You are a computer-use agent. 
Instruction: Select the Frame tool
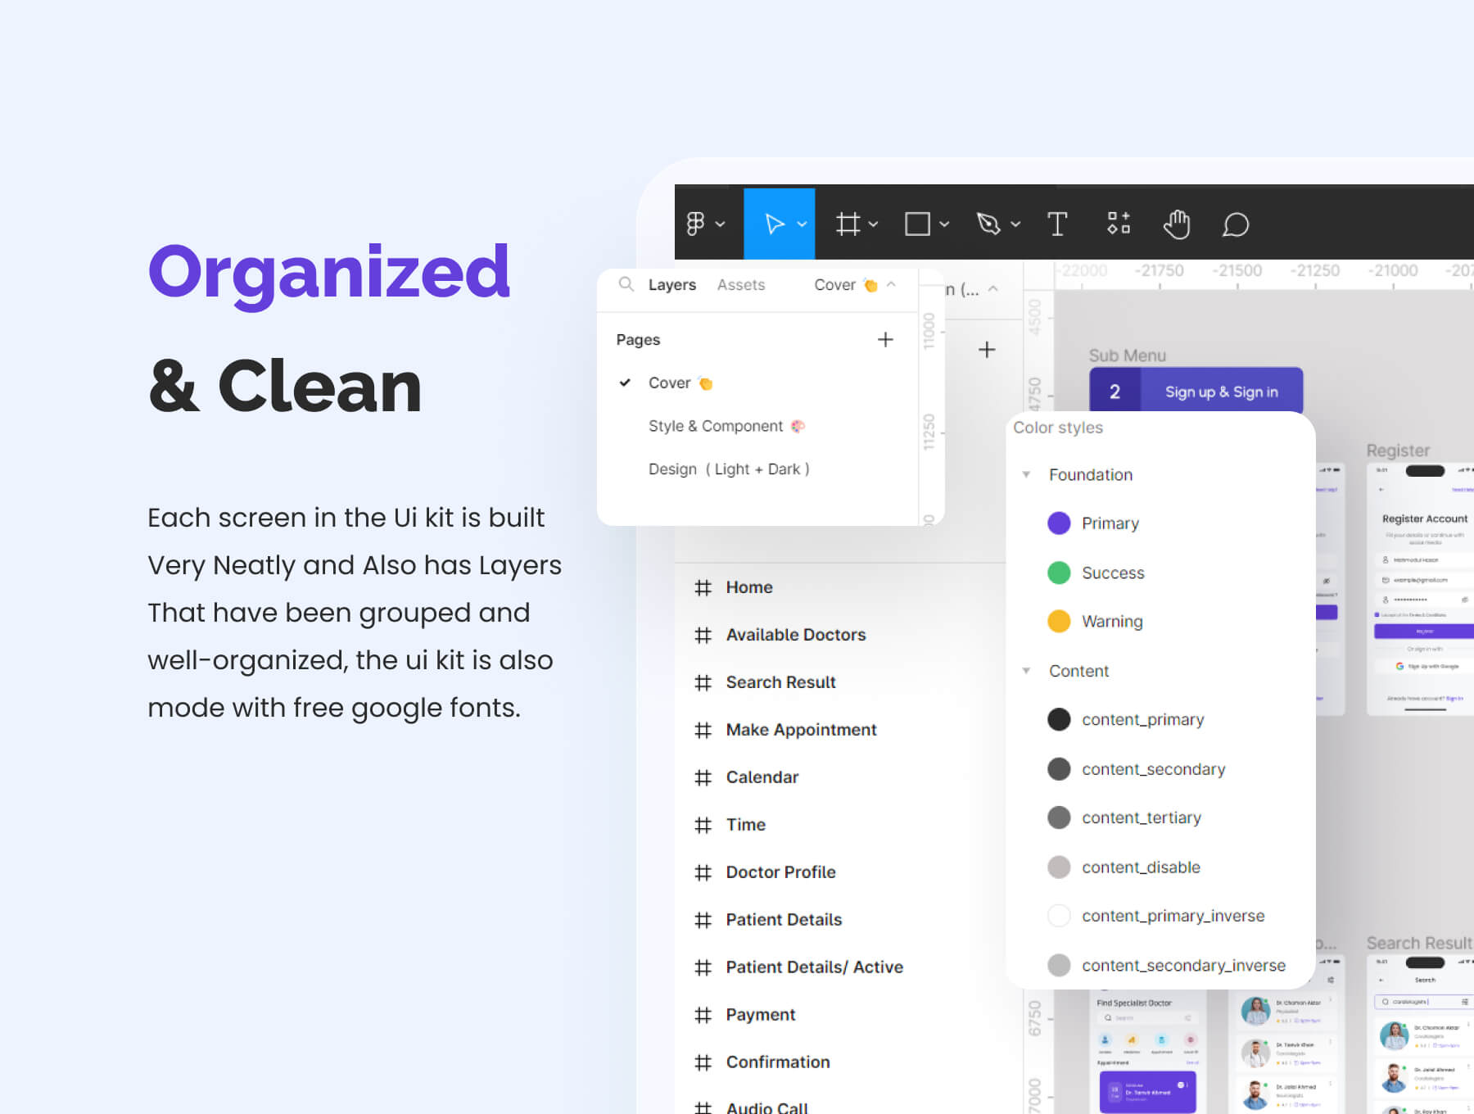[x=848, y=224]
